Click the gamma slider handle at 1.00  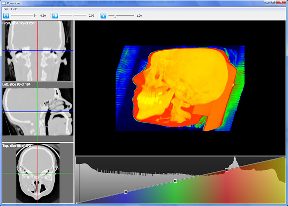[x=115, y=16]
